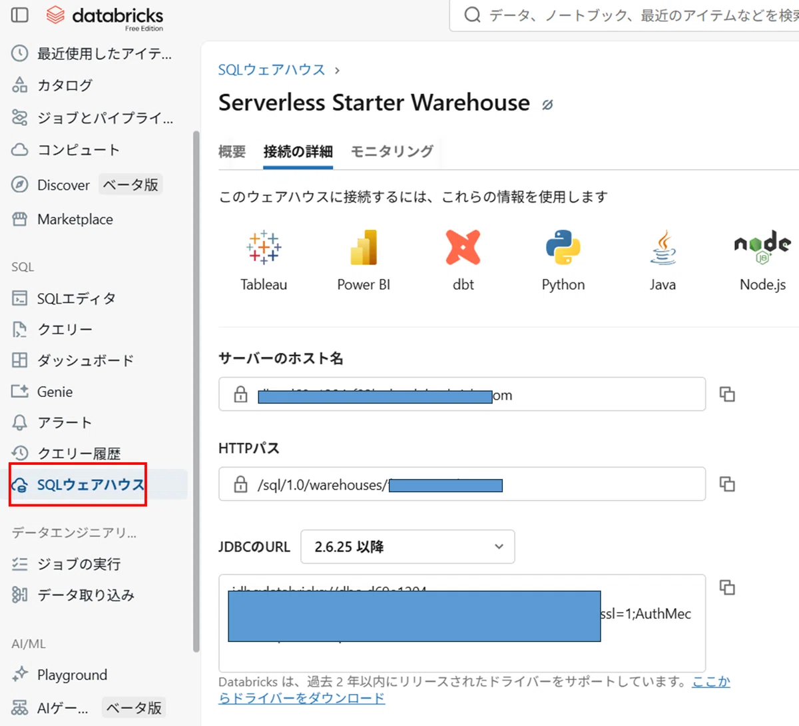Copy the JDBC URL
The height and width of the screenshot is (726, 799).
[727, 587]
